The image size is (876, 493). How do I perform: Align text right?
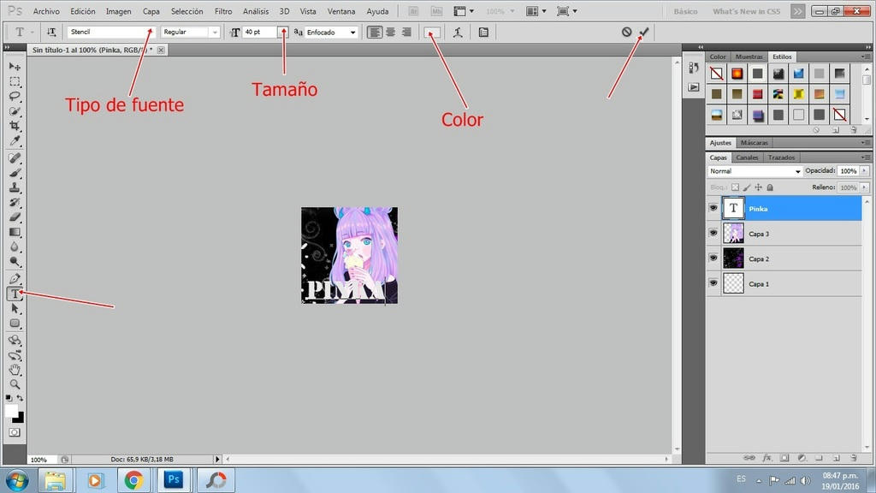[x=406, y=33]
